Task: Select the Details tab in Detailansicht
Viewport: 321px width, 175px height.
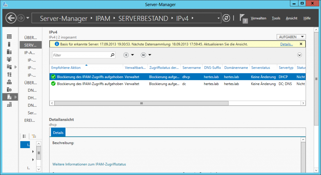Action: (x=58, y=133)
